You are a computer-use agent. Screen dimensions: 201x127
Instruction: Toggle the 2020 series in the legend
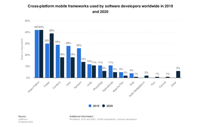[x=109, y=106]
